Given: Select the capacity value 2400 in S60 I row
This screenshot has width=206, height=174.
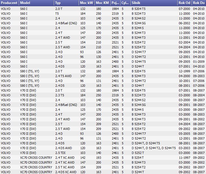Looking at the screenshot, I should tap(115, 62).
